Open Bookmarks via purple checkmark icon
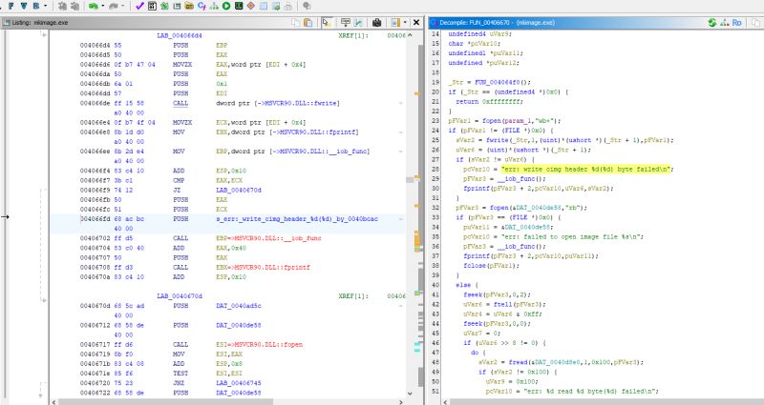 pos(139,7)
